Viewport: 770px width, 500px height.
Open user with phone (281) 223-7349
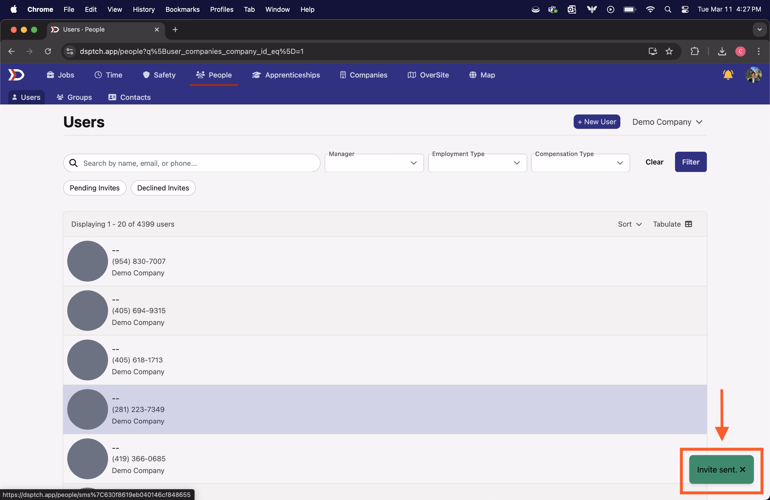click(385, 409)
